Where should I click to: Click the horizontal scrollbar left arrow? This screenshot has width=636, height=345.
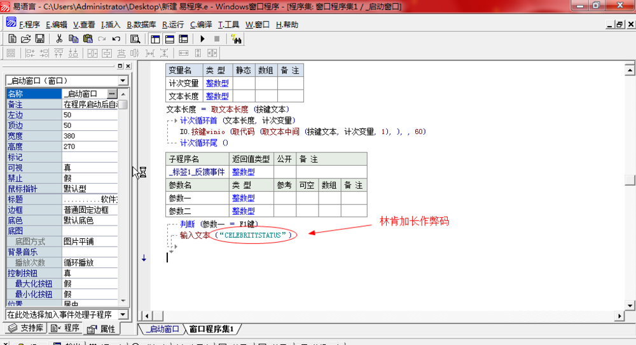tap(146, 316)
